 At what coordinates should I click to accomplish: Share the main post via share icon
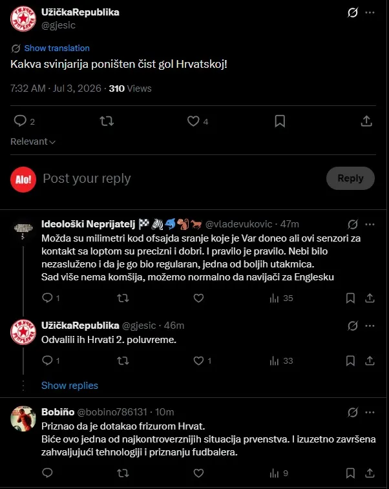coord(366,121)
